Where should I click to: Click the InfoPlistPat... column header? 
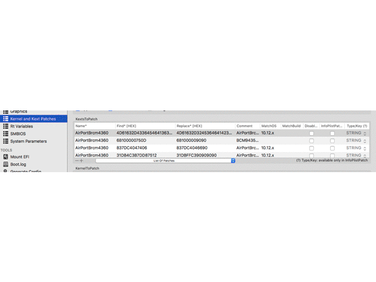pos(332,126)
